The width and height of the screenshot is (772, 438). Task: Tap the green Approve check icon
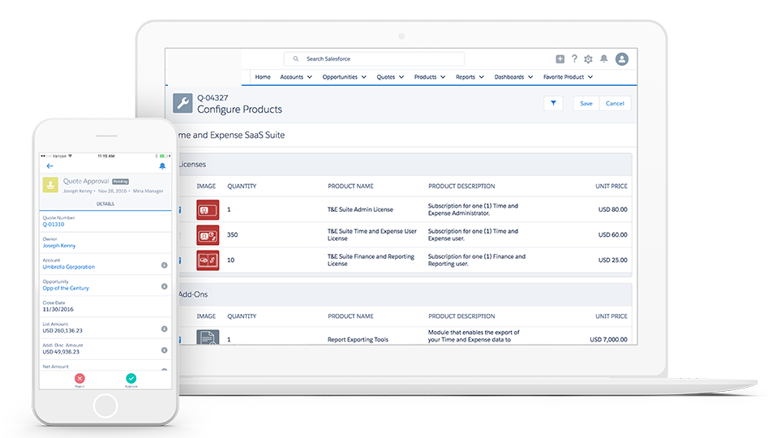(x=131, y=379)
